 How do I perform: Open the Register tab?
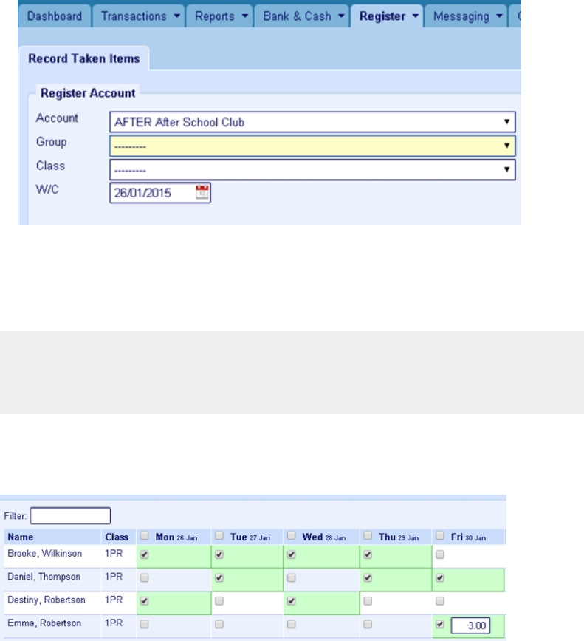[x=388, y=16]
